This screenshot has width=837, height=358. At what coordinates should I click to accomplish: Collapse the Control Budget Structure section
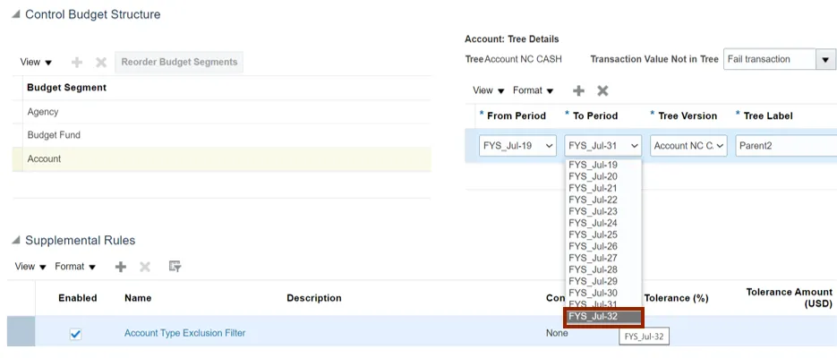click(16, 15)
